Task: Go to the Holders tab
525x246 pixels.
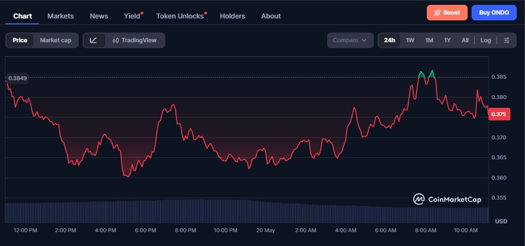Action: tap(232, 16)
